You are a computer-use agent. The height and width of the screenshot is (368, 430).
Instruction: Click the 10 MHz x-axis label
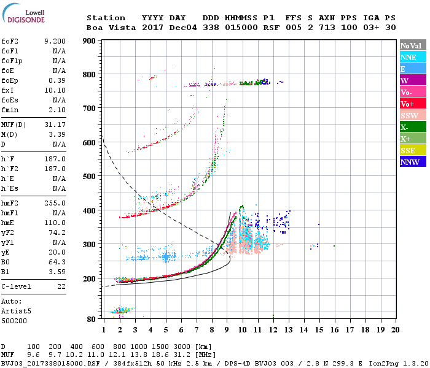(x=243, y=330)
